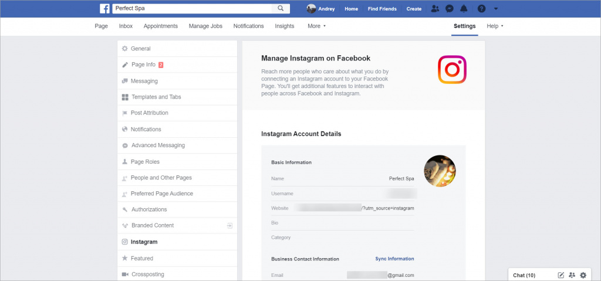Switch to the Appointments tab
The width and height of the screenshot is (601, 281).
tap(161, 26)
